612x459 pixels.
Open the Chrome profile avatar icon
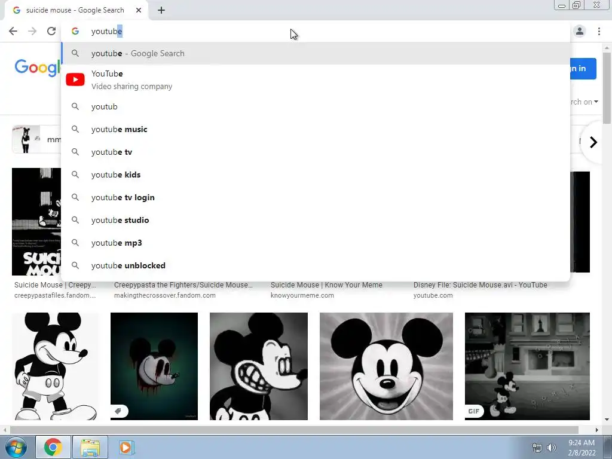[580, 31]
